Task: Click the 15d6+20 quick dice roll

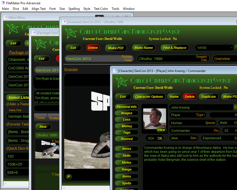Action: tap(17, 164)
